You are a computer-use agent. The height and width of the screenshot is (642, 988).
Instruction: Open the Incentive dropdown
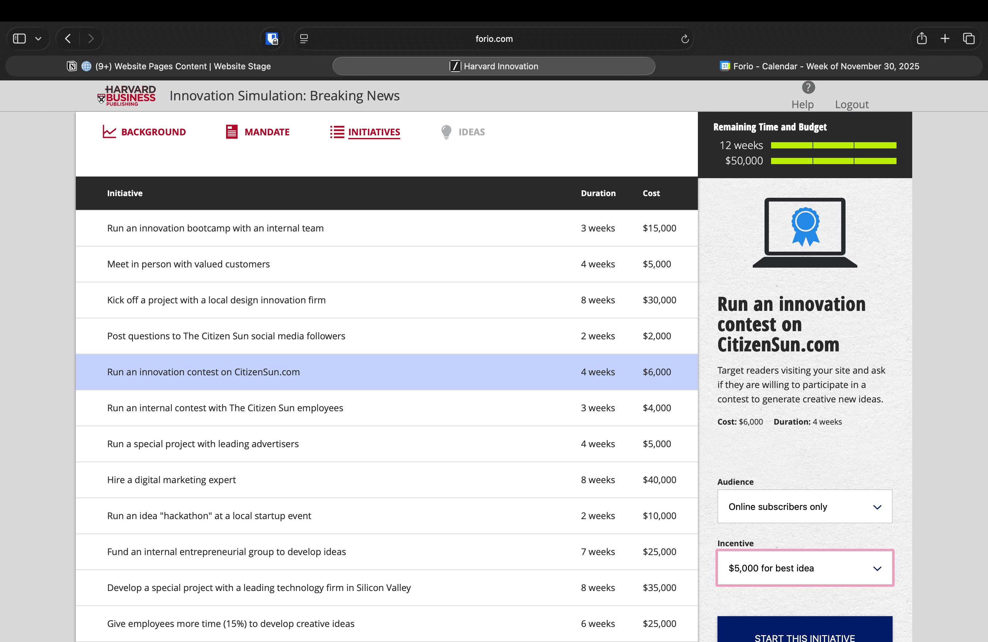[x=804, y=568]
